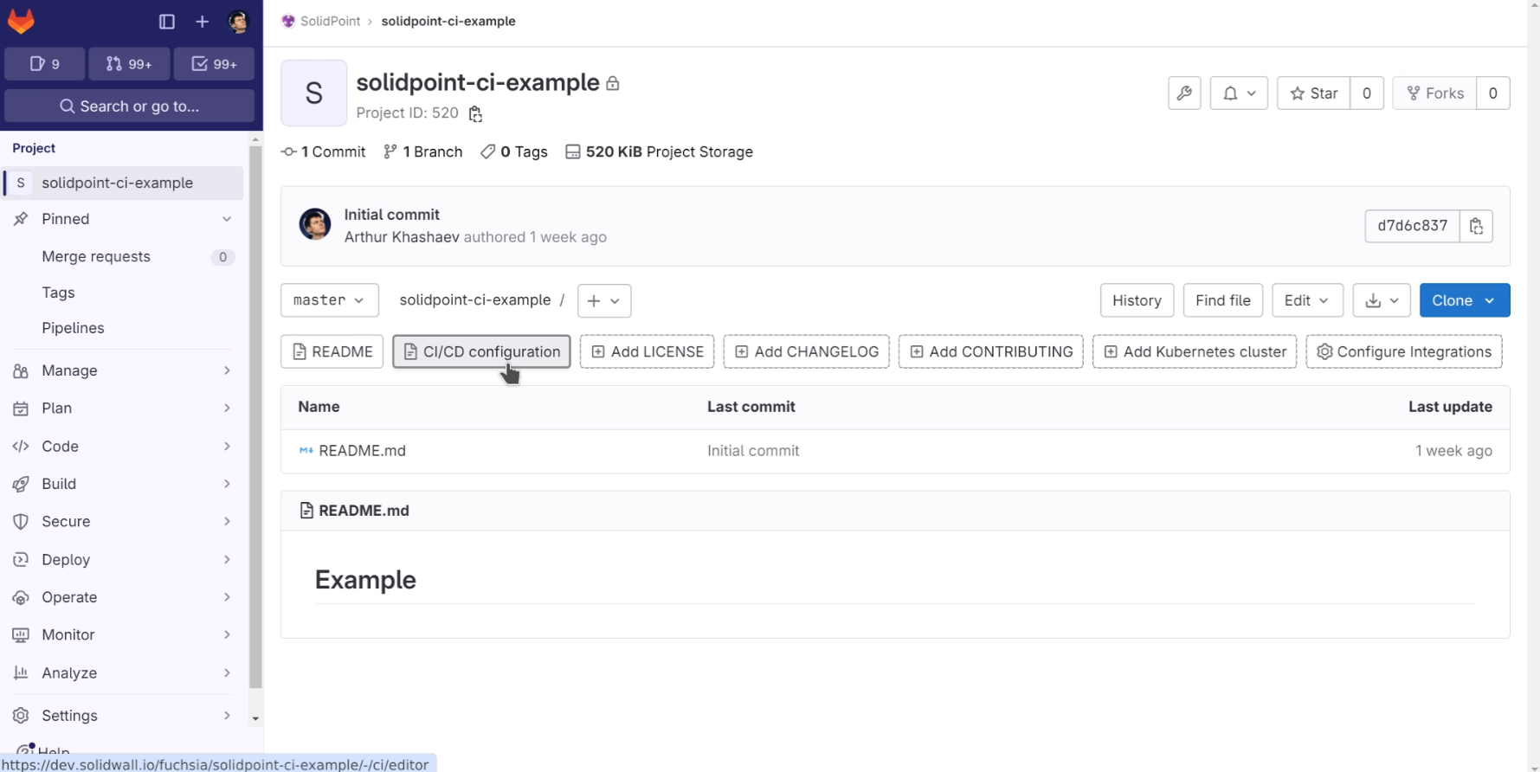Screen dimensions: 1540x772
Task: Click the search or go to field
Action: click(x=129, y=106)
